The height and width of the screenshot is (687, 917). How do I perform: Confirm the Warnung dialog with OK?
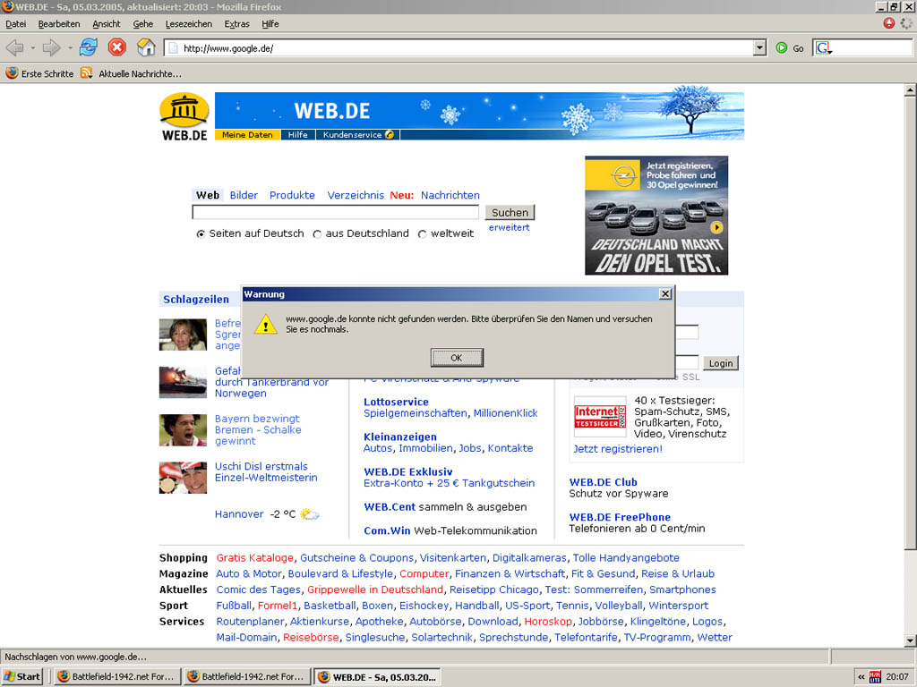click(457, 358)
